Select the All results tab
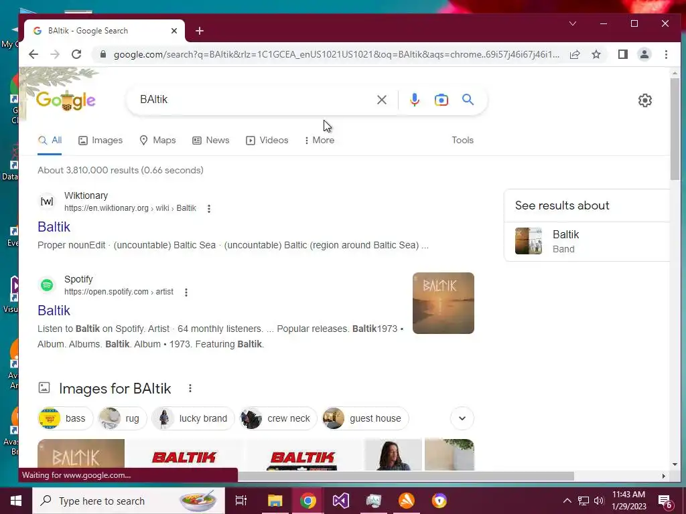 (50, 141)
